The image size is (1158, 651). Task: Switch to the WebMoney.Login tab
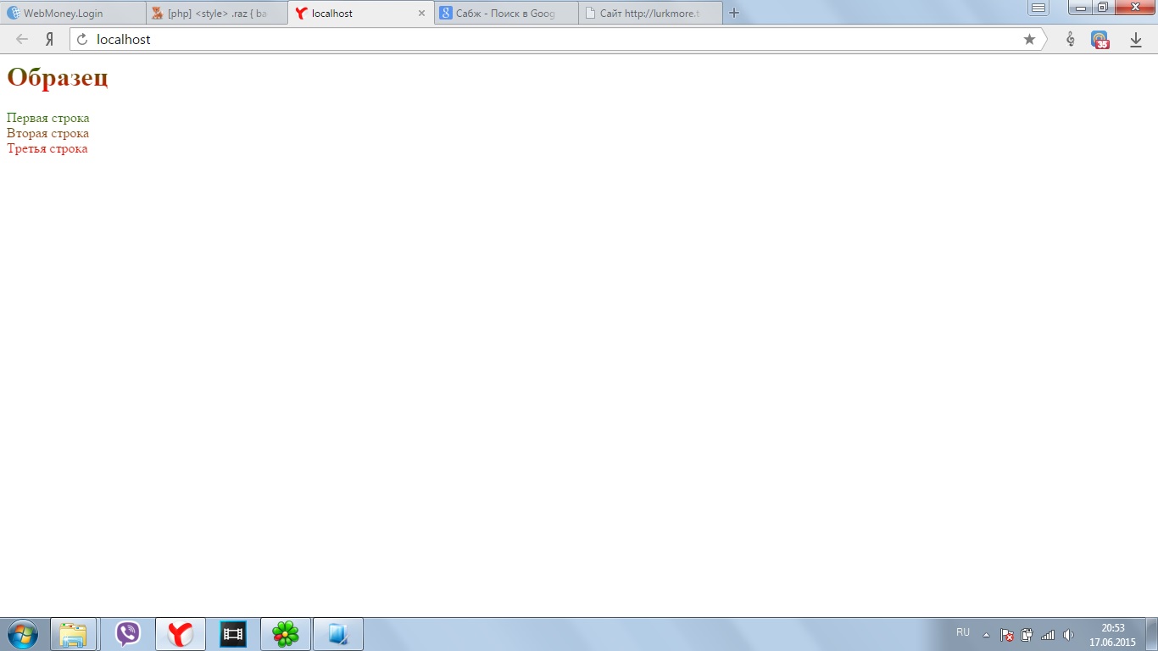pos(72,14)
